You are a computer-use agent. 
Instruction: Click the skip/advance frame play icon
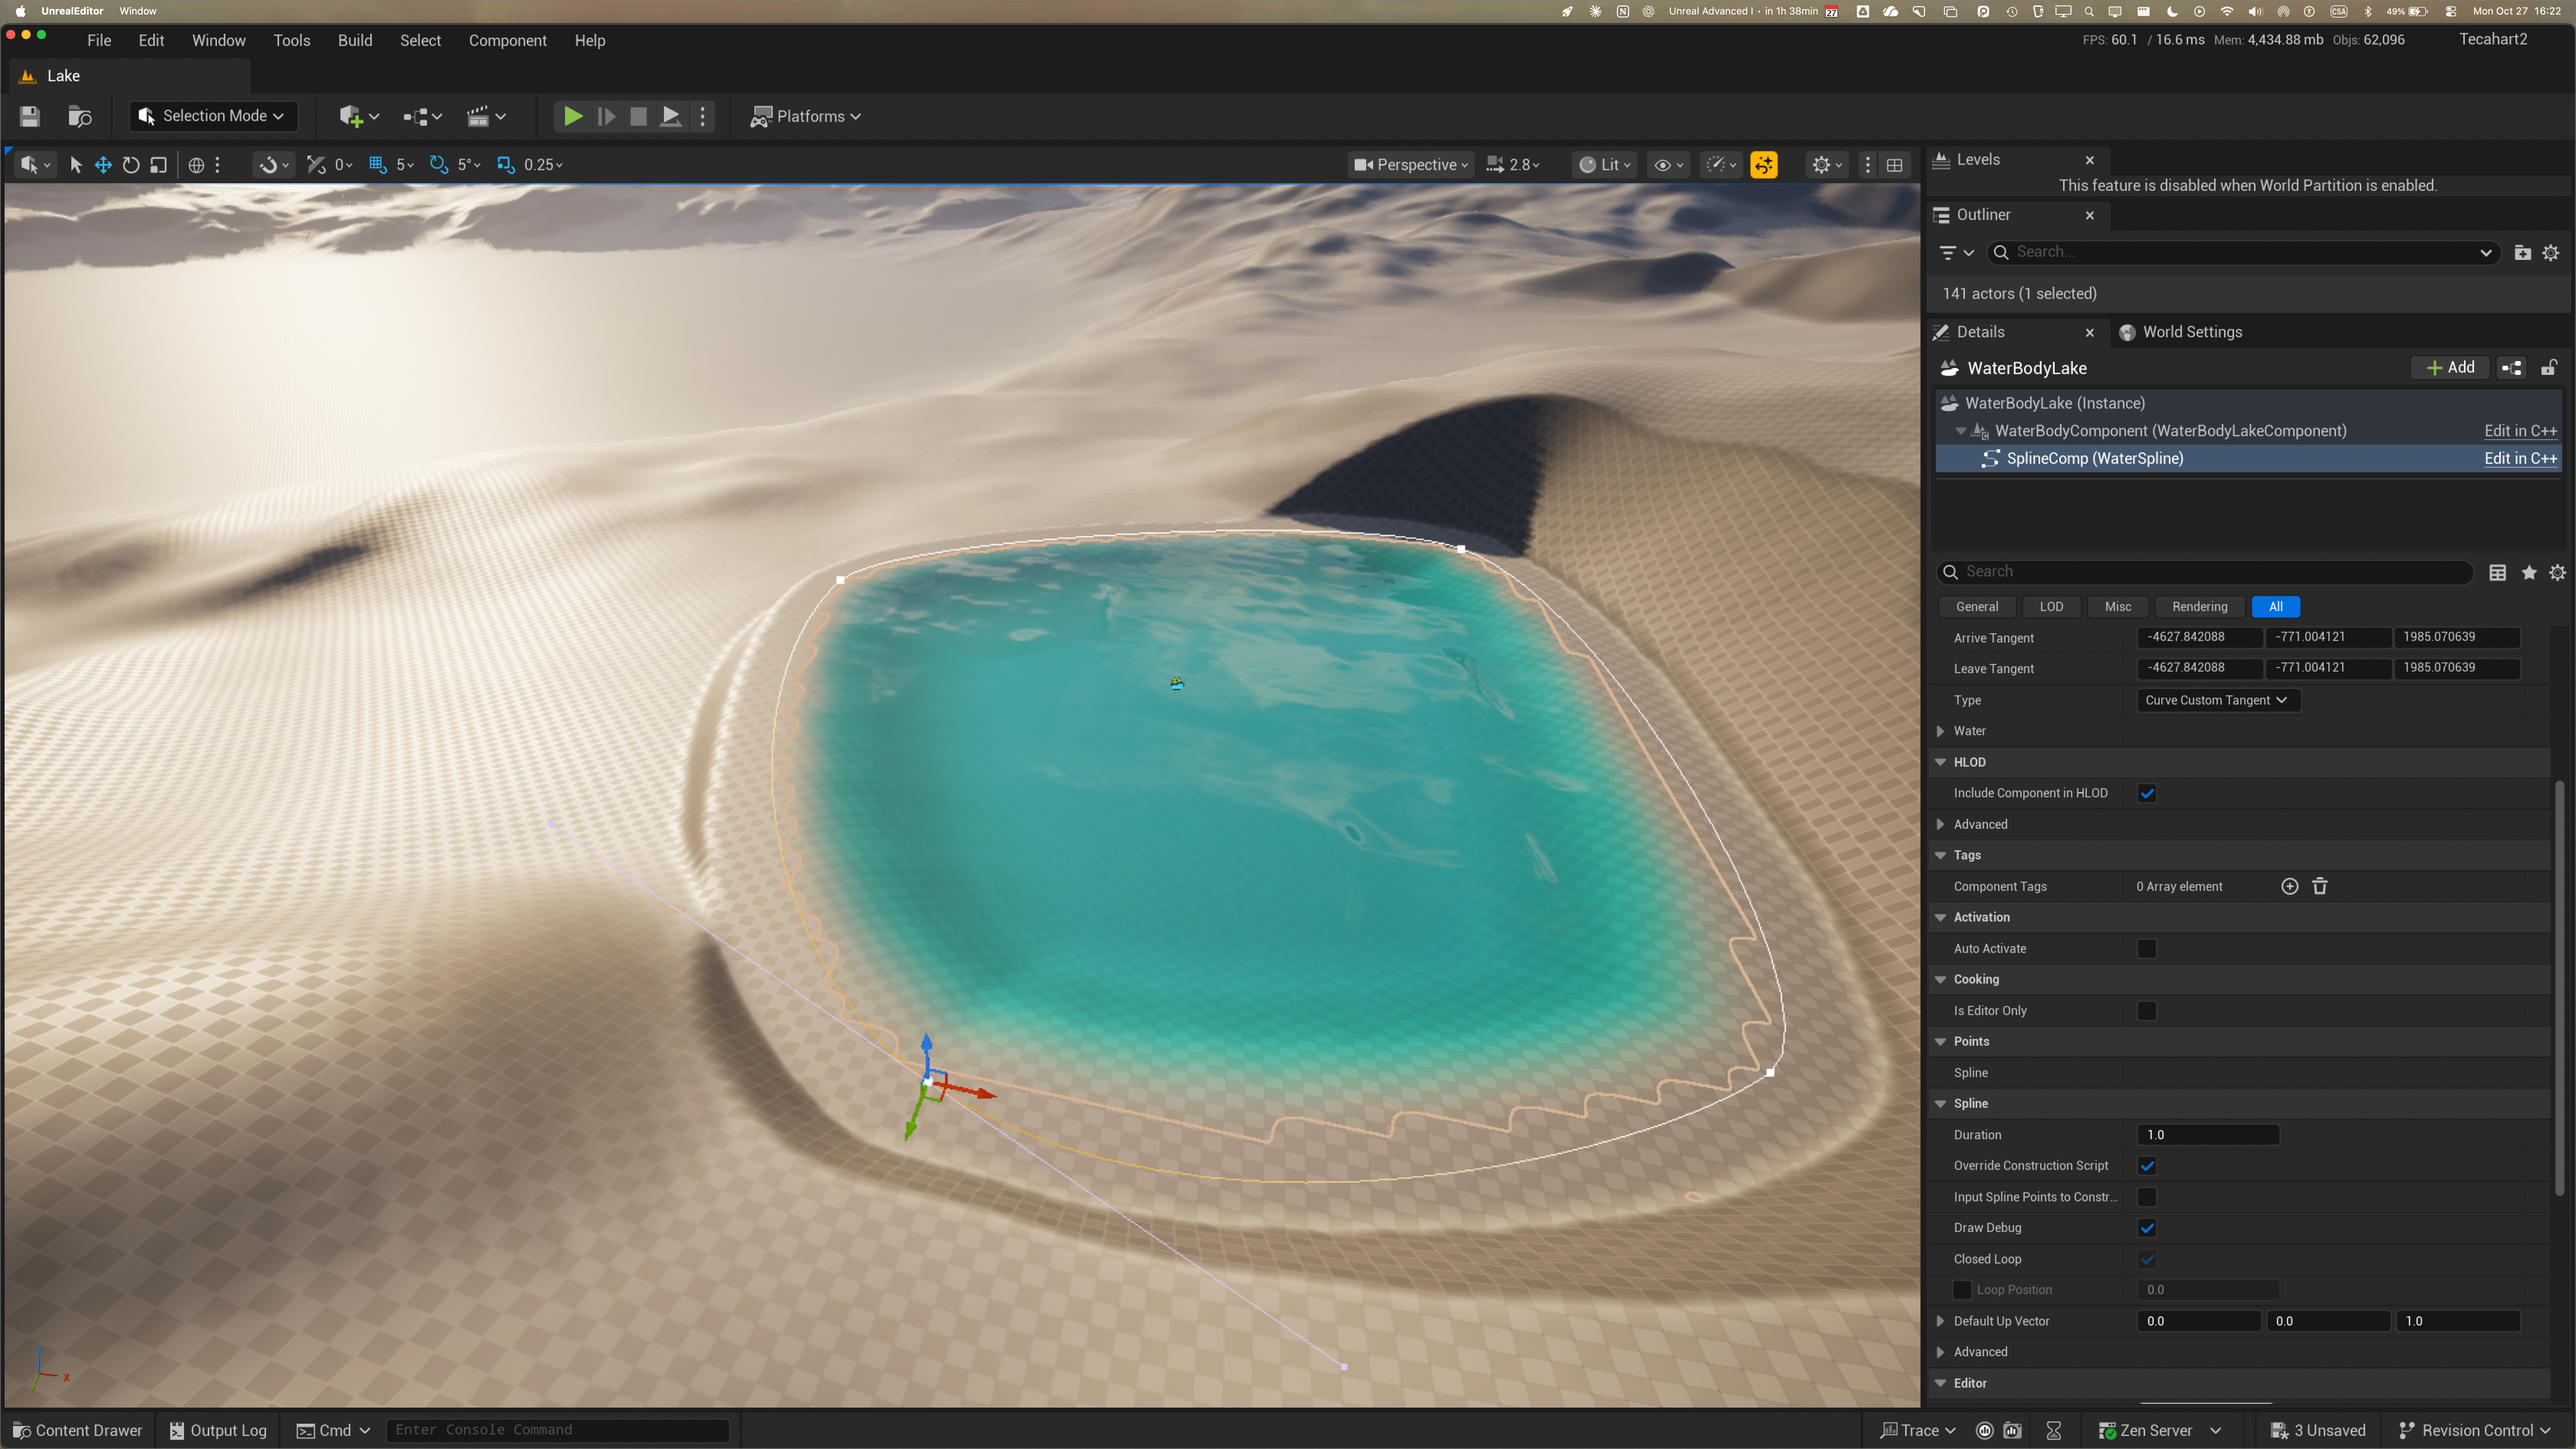pyautogui.click(x=606, y=116)
